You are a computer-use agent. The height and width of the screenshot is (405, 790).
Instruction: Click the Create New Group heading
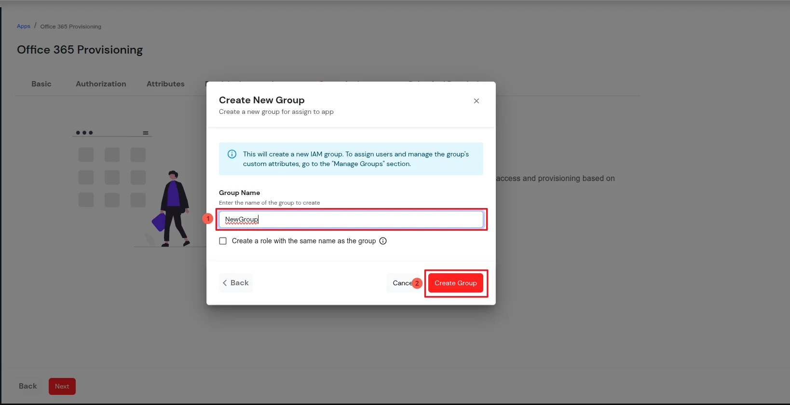point(262,100)
